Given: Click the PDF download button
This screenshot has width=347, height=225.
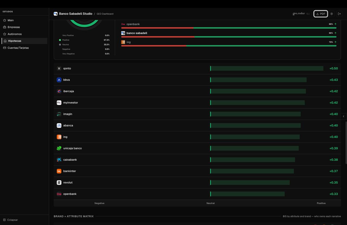Looking at the screenshot, I should click(x=320, y=14).
